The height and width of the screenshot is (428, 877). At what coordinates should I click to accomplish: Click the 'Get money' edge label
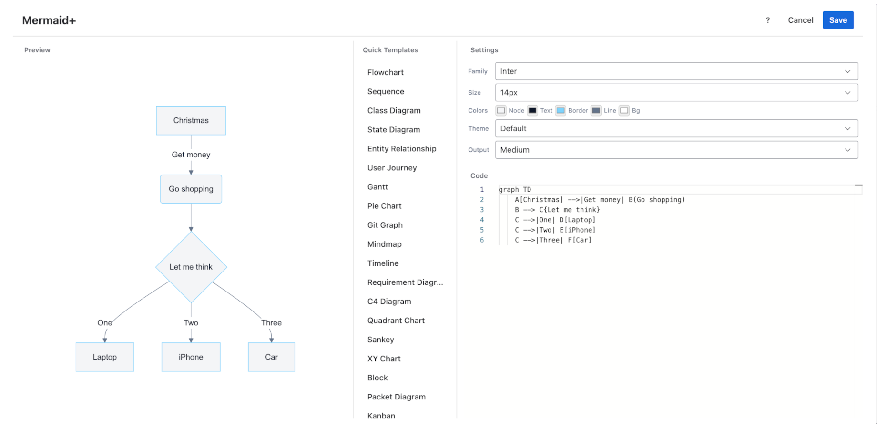(x=191, y=155)
